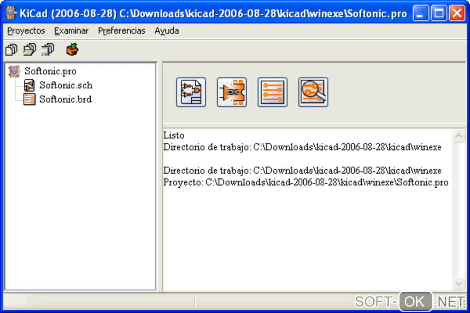470x313 pixels.
Task: Click the KiCad icon in title bar
Action: click(x=11, y=13)
